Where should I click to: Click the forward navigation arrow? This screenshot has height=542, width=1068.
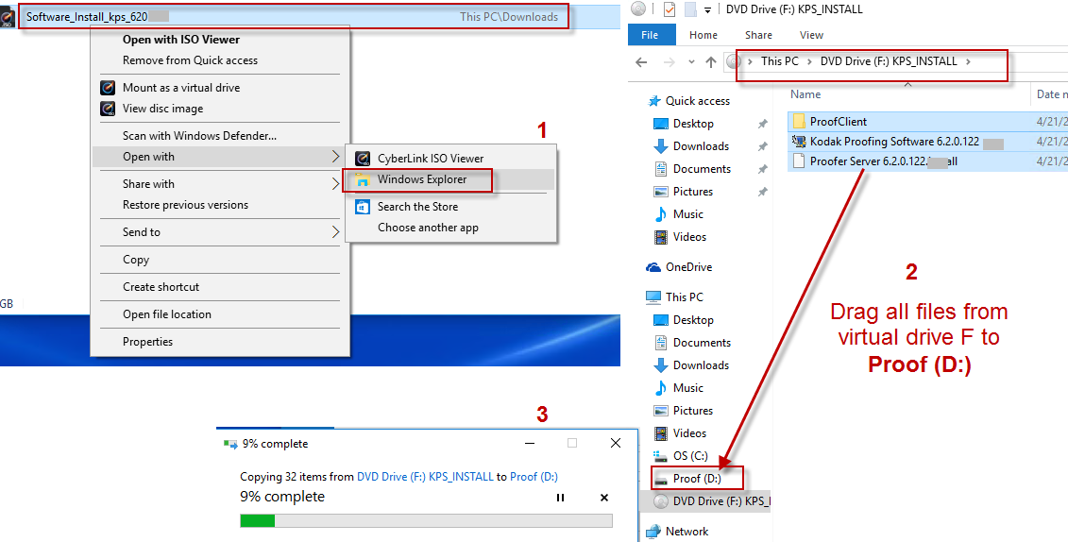coord(669,62)
